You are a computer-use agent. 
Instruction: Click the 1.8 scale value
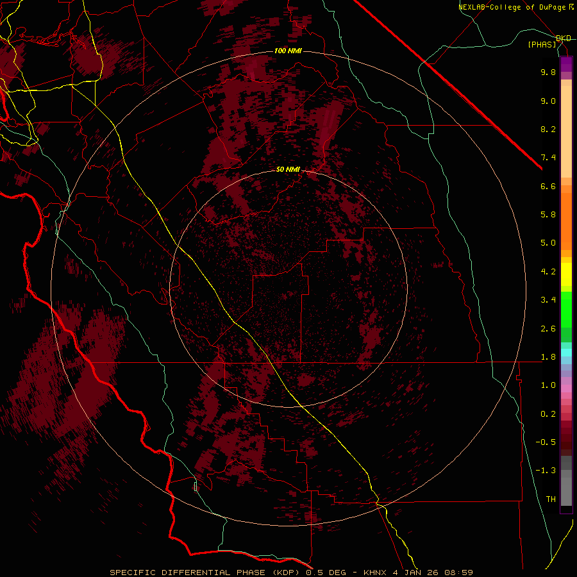tap(548, 357)
